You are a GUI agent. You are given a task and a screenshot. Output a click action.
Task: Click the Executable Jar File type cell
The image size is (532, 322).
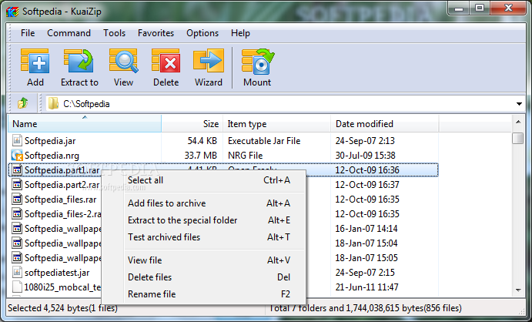pos(264,140)
